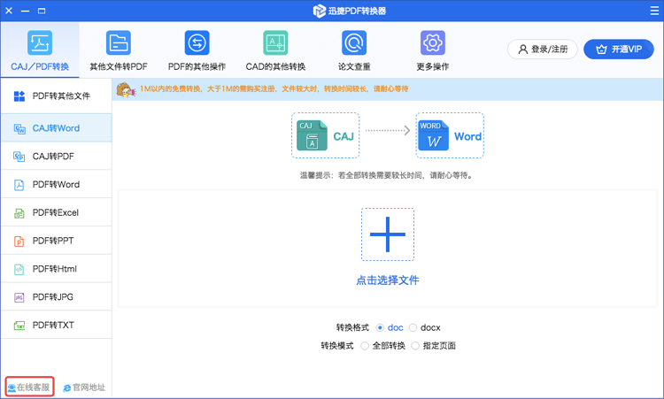The width and height of the screenshot is (664, 399).
Task: Click the blue plus add-file icon
Action: click(x=388, y=234)
